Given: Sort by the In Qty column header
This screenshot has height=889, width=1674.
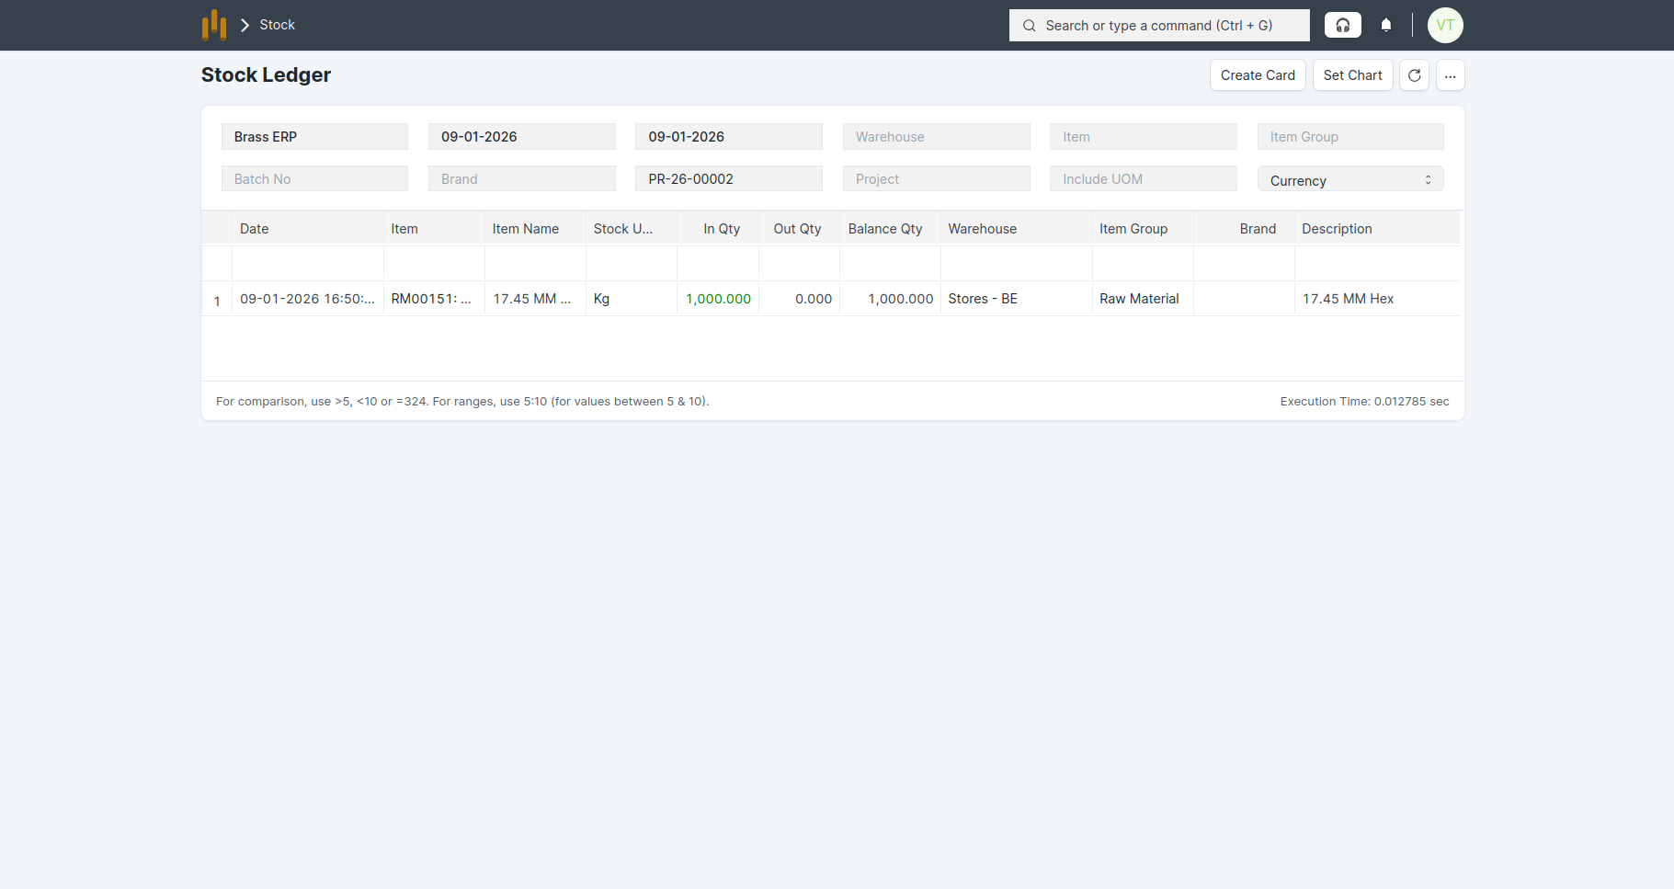Looking at the screenshot, I should pos(721,229).
